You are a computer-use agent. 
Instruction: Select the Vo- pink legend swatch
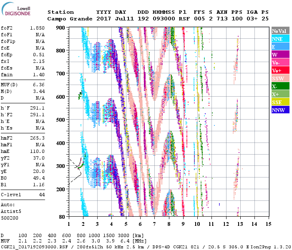click(x=280, y=62)
